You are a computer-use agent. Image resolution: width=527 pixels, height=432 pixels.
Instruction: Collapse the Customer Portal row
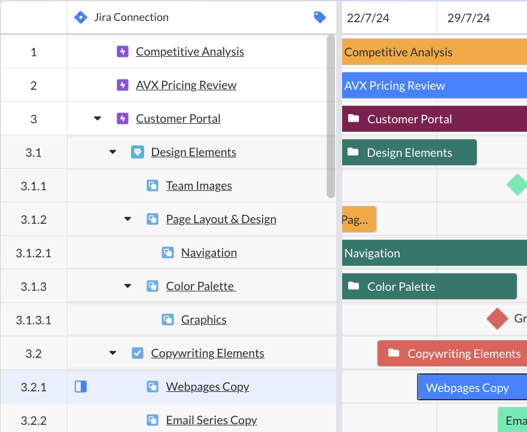(x=98, y=118)
